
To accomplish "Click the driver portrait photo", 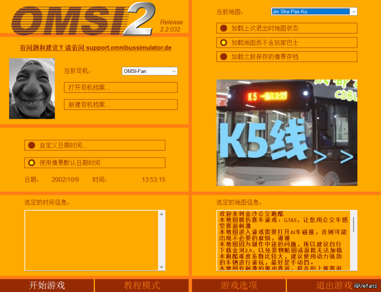I will click(x=32, y=89).
